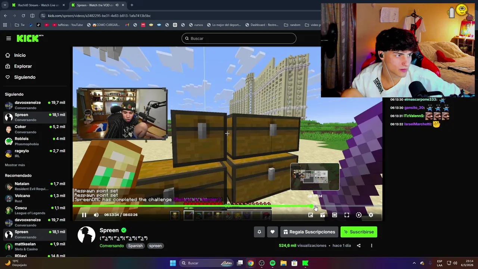Open Coscu League of Legends channel
Viewport: 478px width, 269px height.
(35, 210)
